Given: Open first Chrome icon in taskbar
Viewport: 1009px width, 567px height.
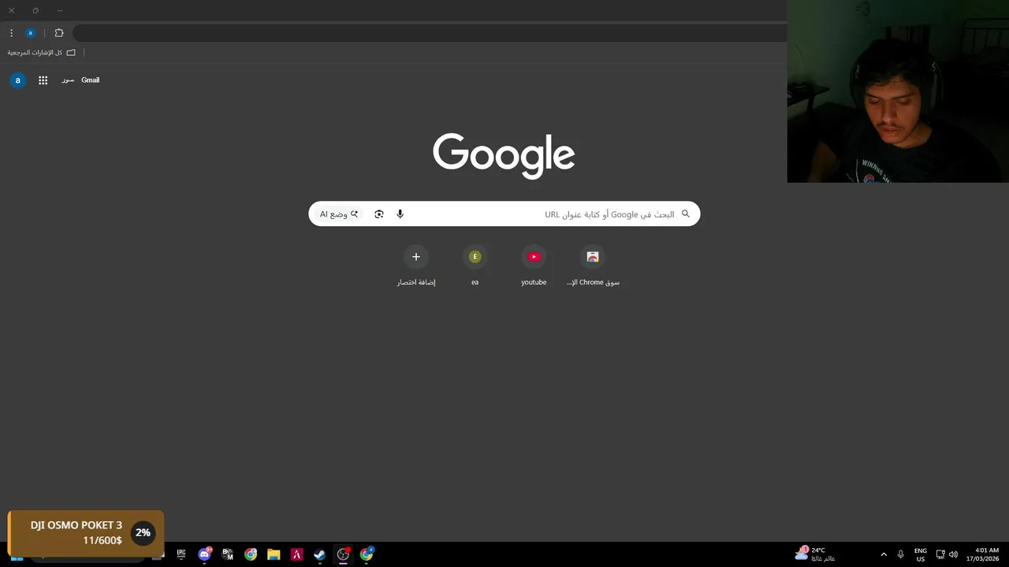Looking at the screenshot, I should 251,554.
